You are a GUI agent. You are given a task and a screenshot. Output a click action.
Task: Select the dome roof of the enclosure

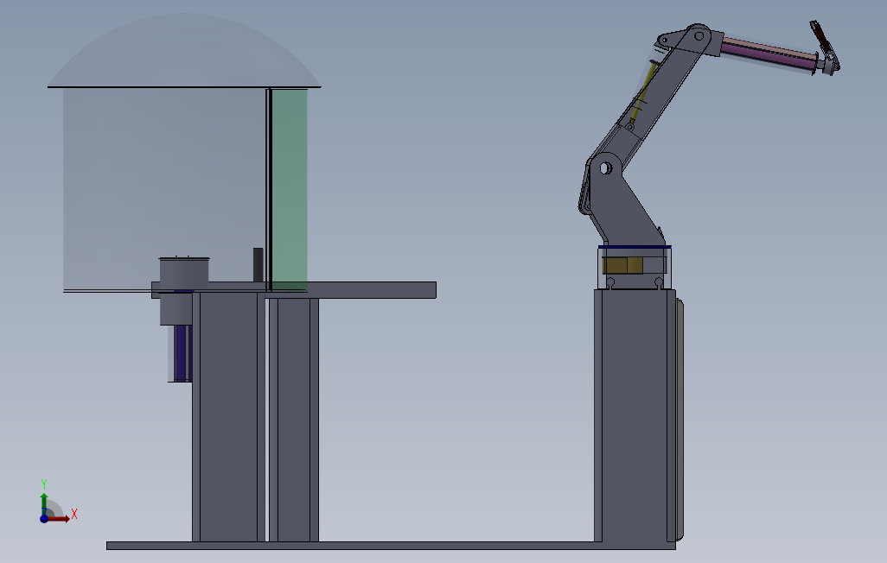point(184,51)
